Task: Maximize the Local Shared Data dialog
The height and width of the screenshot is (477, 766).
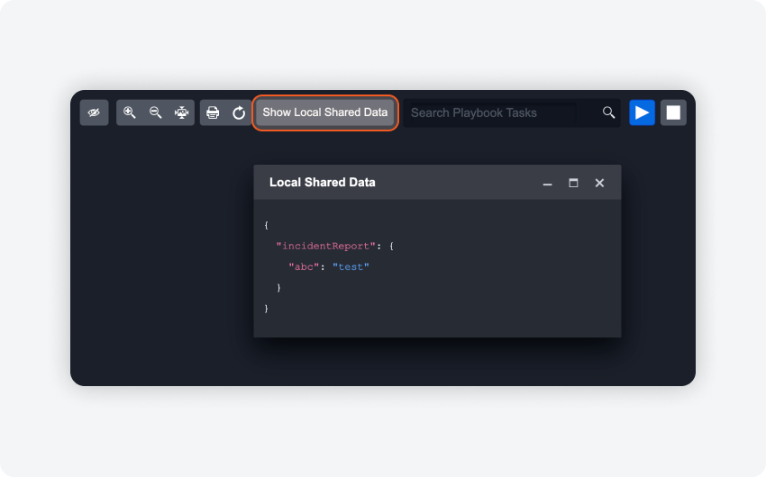Action: pyautogui.click(x=573, y=183)
